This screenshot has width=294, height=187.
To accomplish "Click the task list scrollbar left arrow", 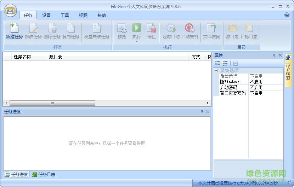I will click(x=6, y=103).
